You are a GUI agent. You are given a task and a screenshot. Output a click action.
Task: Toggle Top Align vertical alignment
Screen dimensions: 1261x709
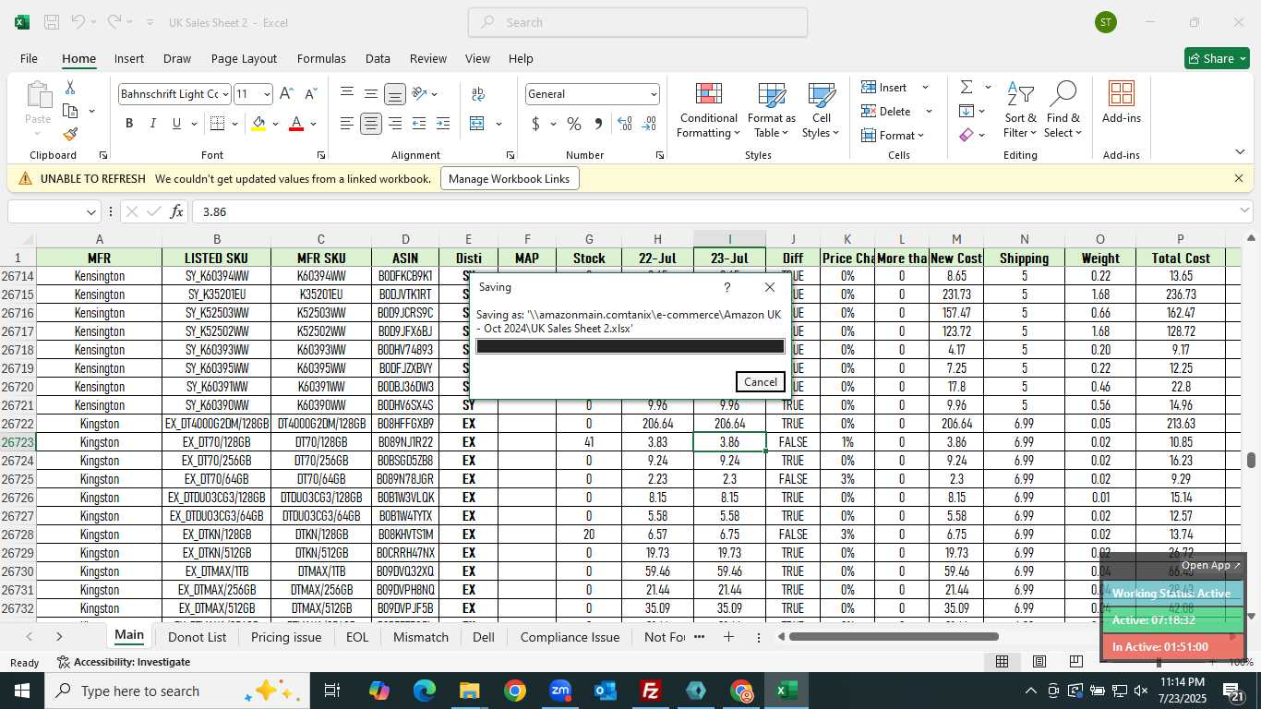pyautogui.click(x=346, y=93)
